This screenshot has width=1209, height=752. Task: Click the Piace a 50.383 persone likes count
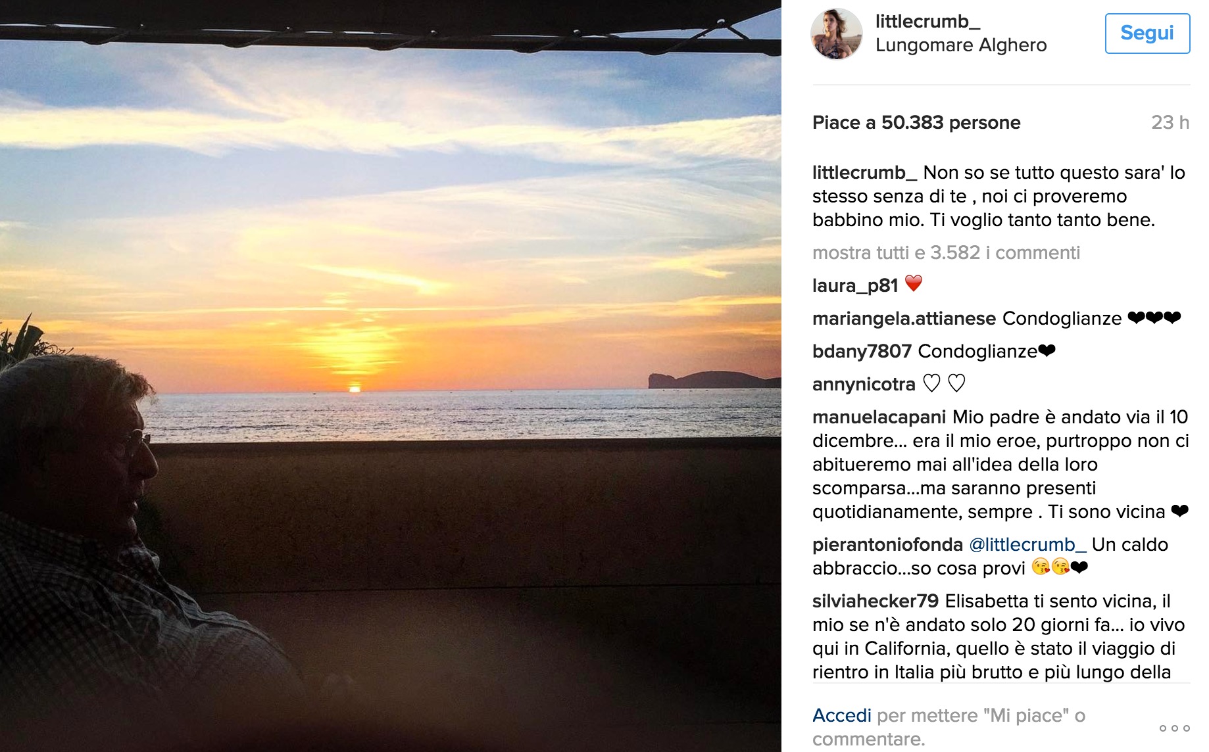(916, 122)
